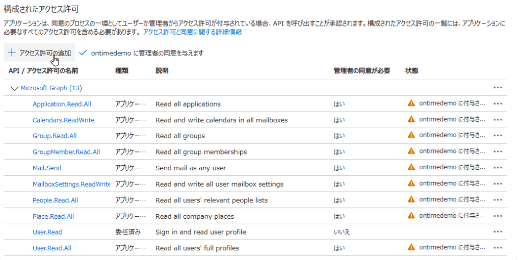Select "Read all users' full profiles" description

(197, 248)
